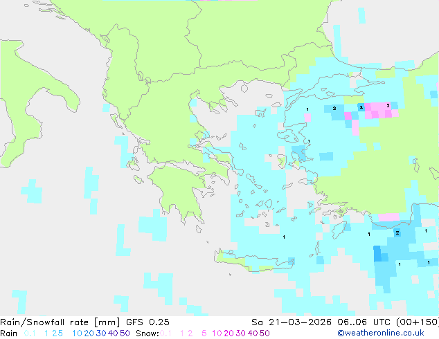439x339 pixels.
Task: Pick the Snow legend 5 value
Action: click(204, 333)
